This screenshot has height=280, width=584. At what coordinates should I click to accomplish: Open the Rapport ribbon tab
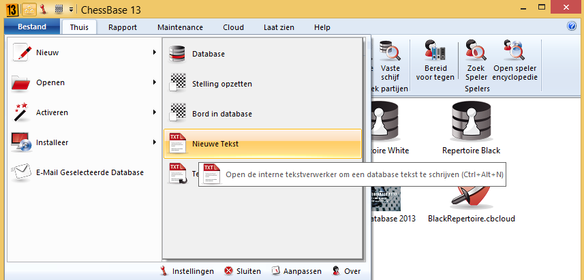click(123, 27)
